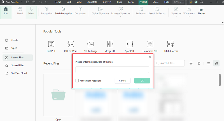
Task: Launch the Edit PDF tool
Action: 51,46
